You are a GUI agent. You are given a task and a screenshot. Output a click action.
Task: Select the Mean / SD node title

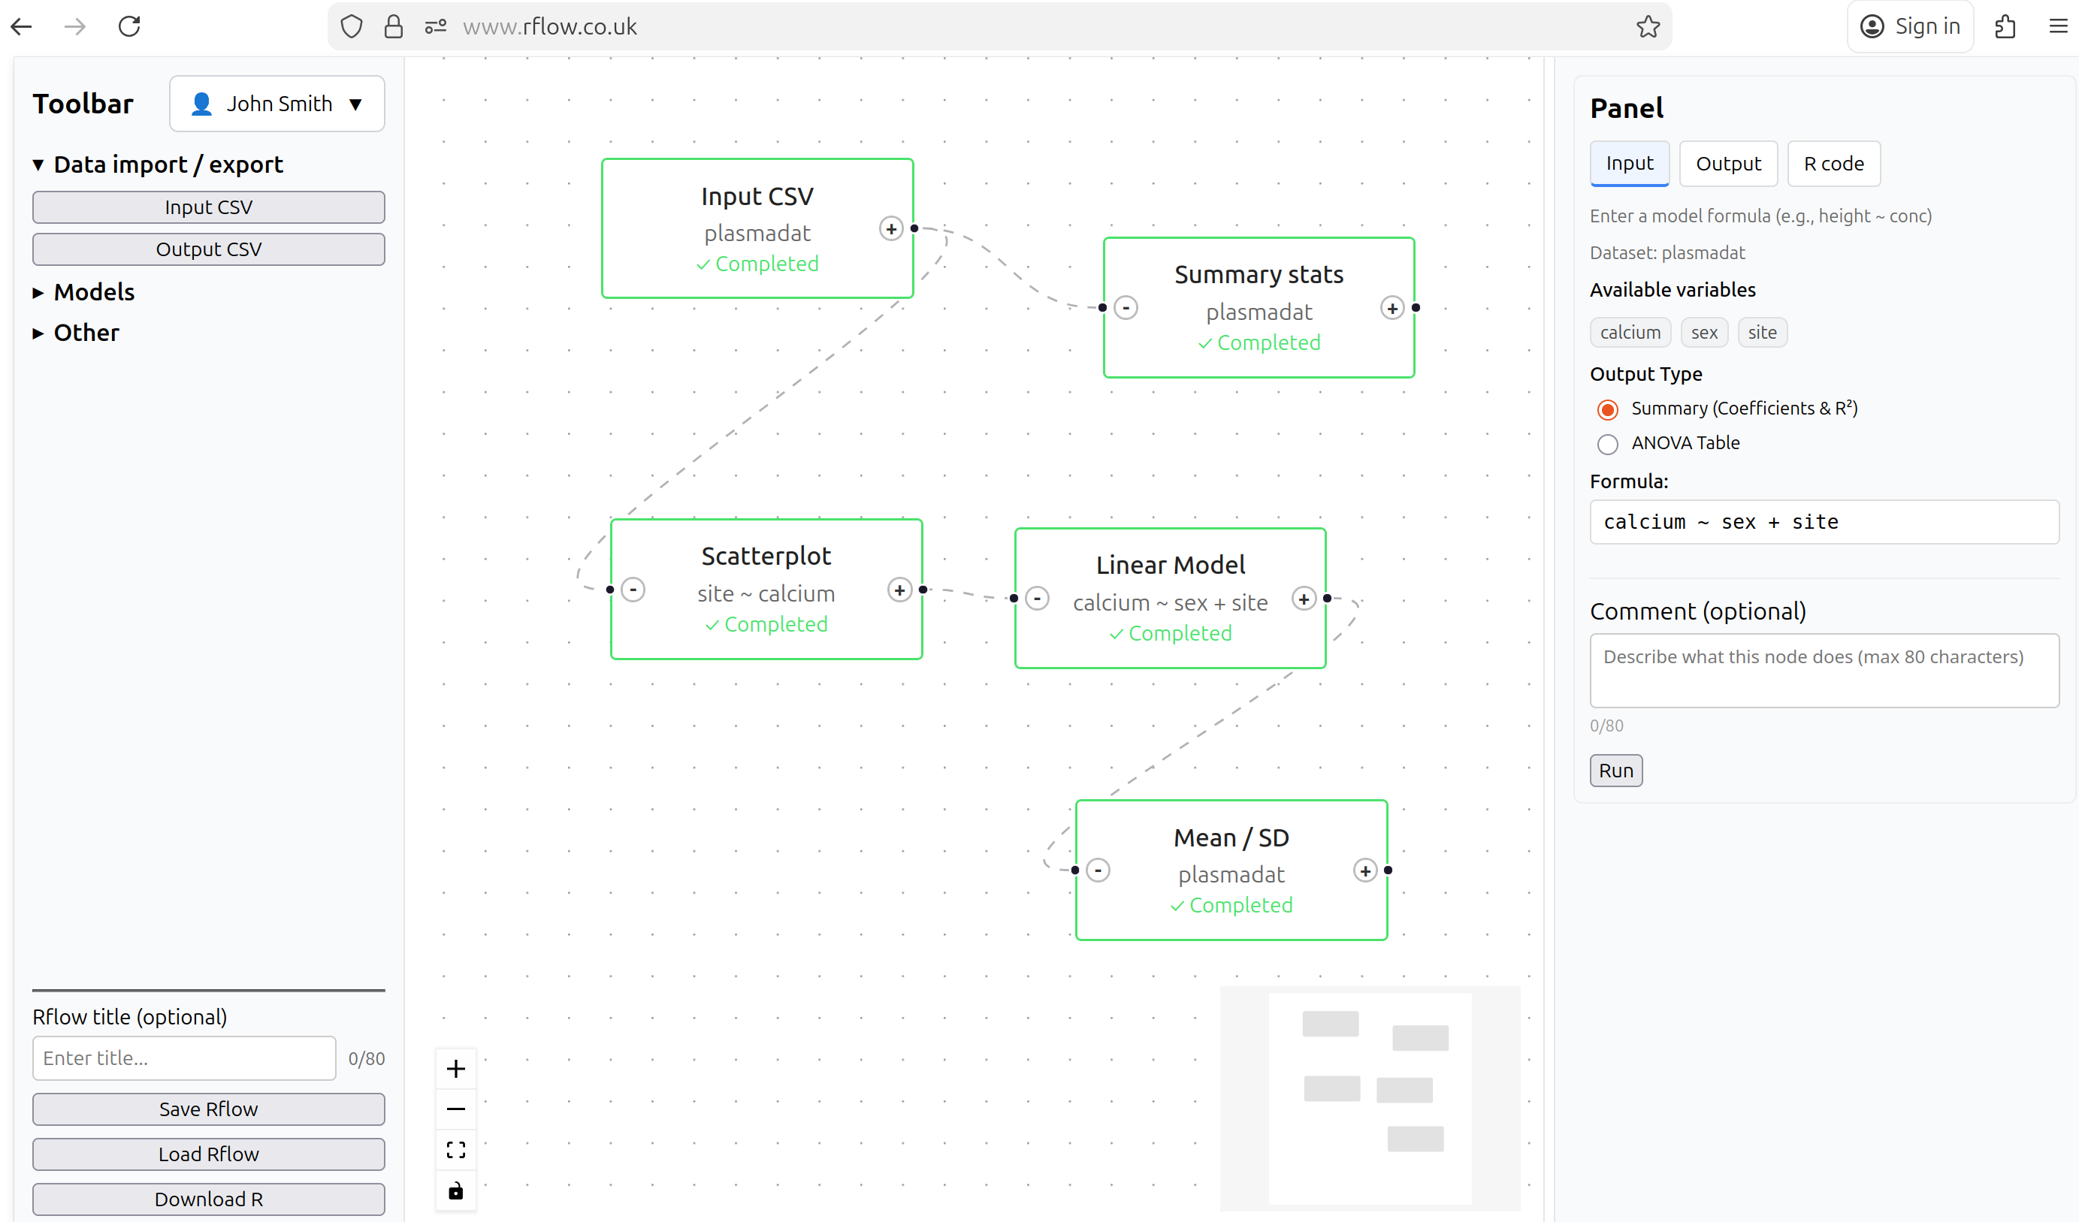pyautogui.click(x=1231, y=837)
